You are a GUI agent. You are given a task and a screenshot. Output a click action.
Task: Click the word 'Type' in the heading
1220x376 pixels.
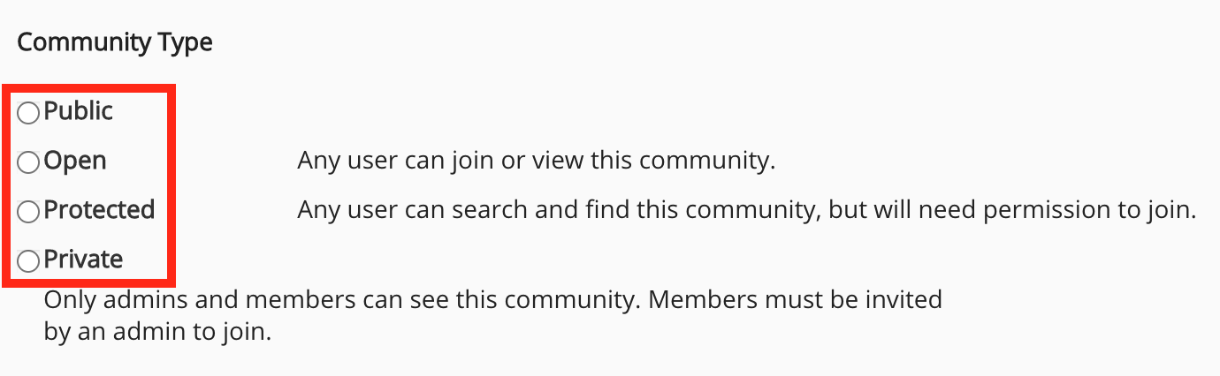pos(185,42)
